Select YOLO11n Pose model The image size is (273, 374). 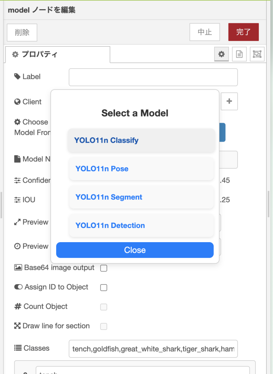coord(141,169)
